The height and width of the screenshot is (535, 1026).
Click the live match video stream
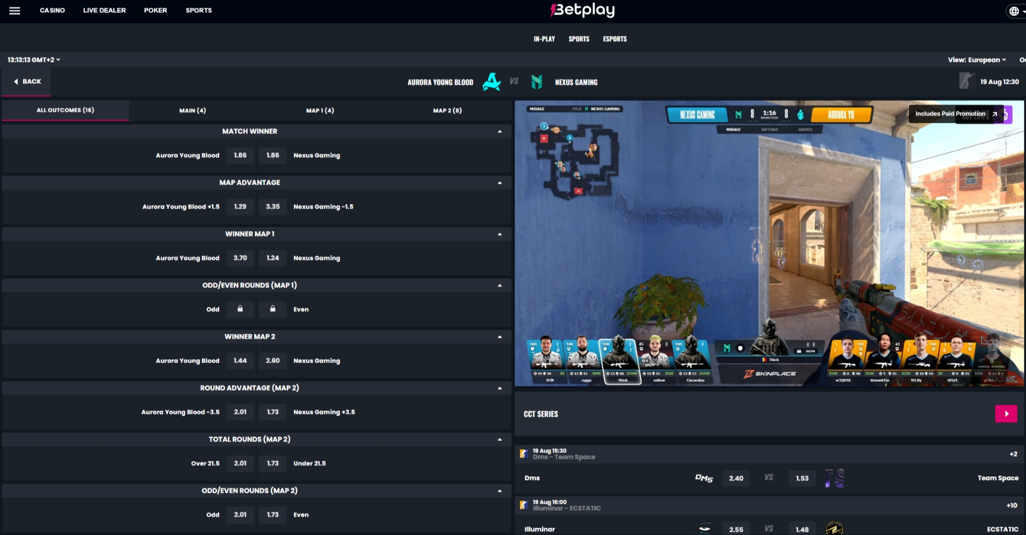tap(769, 243)
